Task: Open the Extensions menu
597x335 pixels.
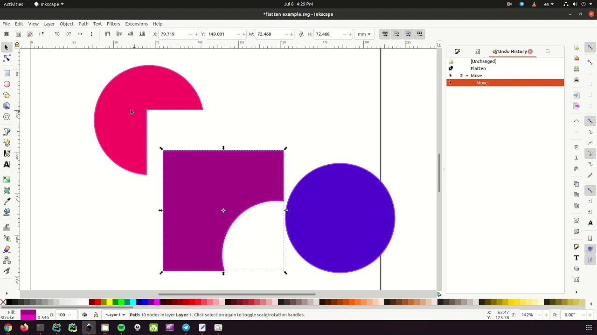Action: tap(136, 24)
